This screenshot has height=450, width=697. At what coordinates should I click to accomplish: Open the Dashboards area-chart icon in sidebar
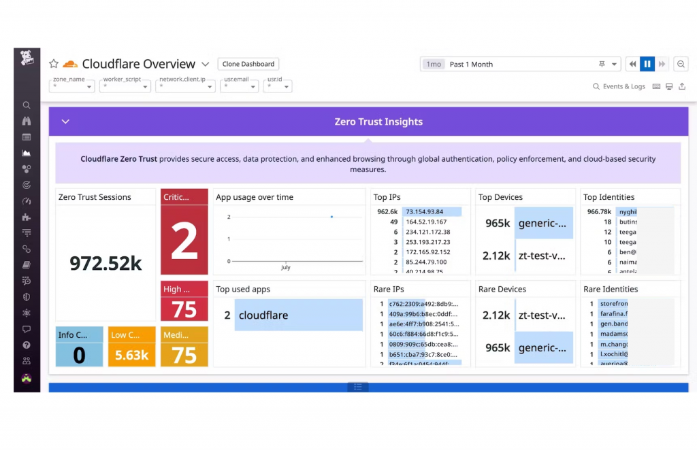[x=27, y=153]
